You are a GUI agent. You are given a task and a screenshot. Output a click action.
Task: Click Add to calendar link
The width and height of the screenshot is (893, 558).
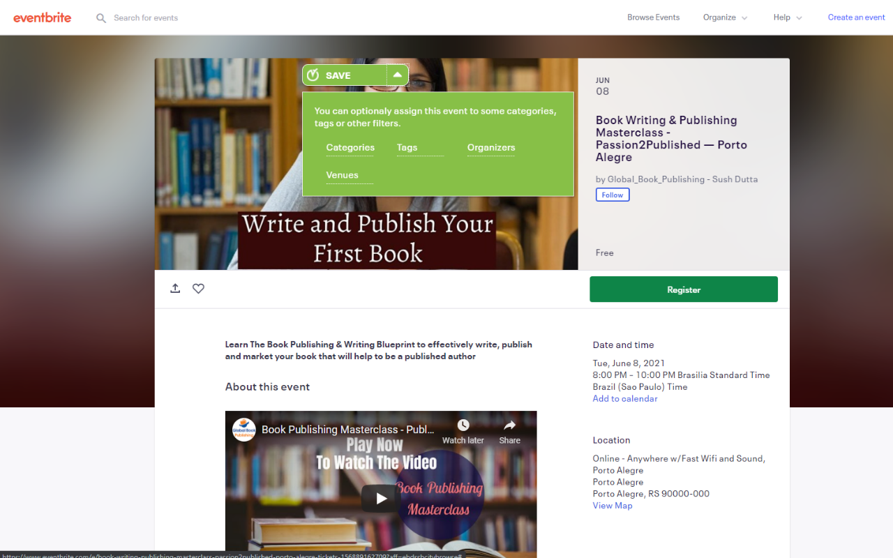point(624,399)
